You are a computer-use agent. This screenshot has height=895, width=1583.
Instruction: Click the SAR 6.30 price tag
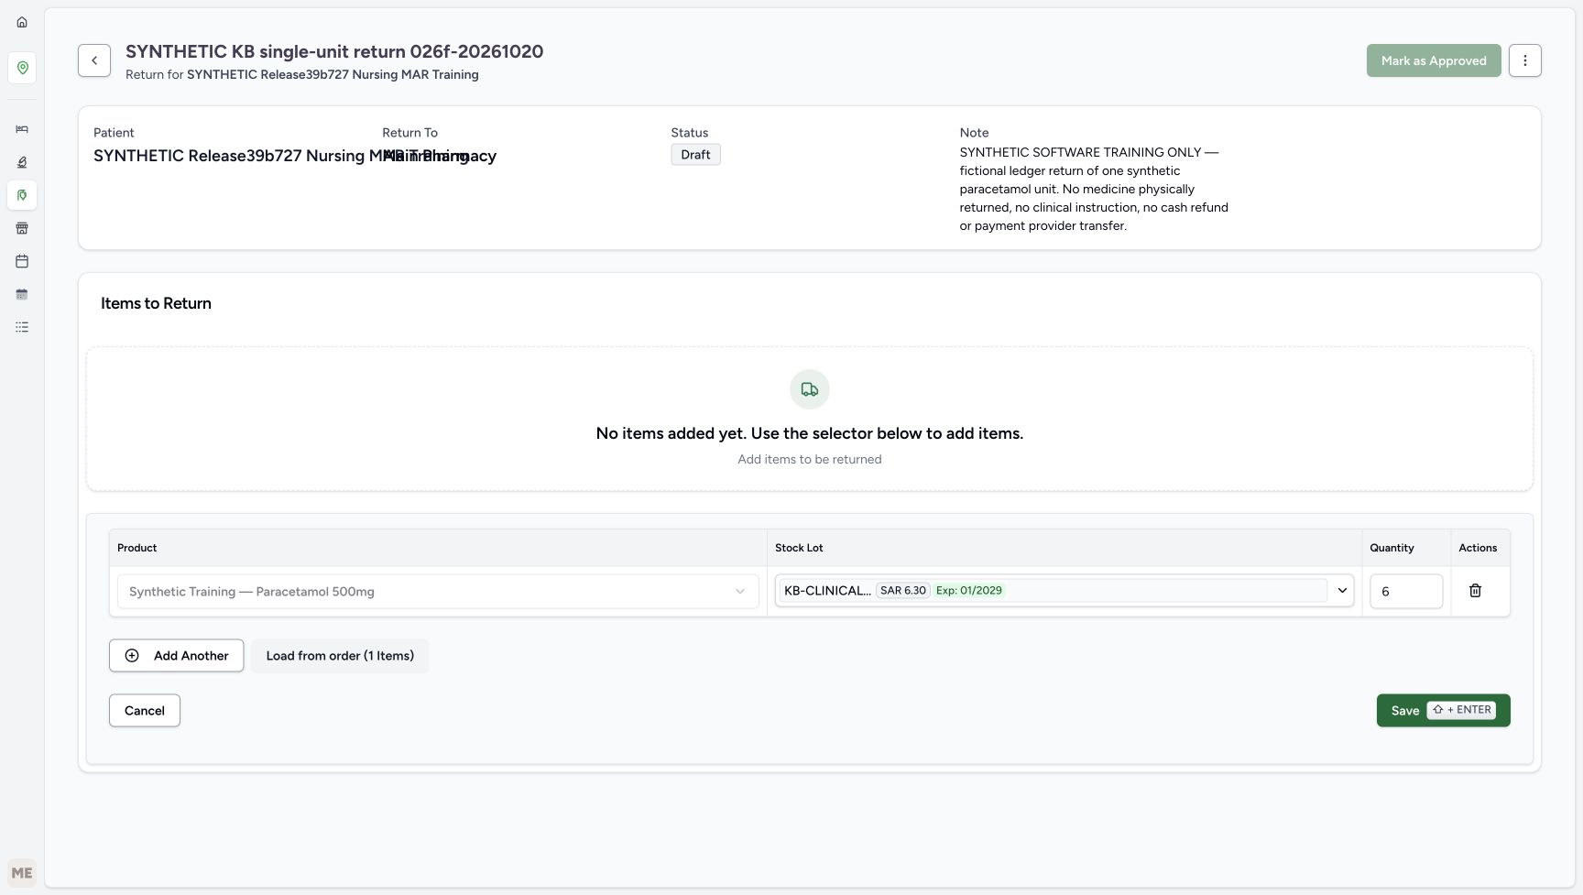pos(902,591)
